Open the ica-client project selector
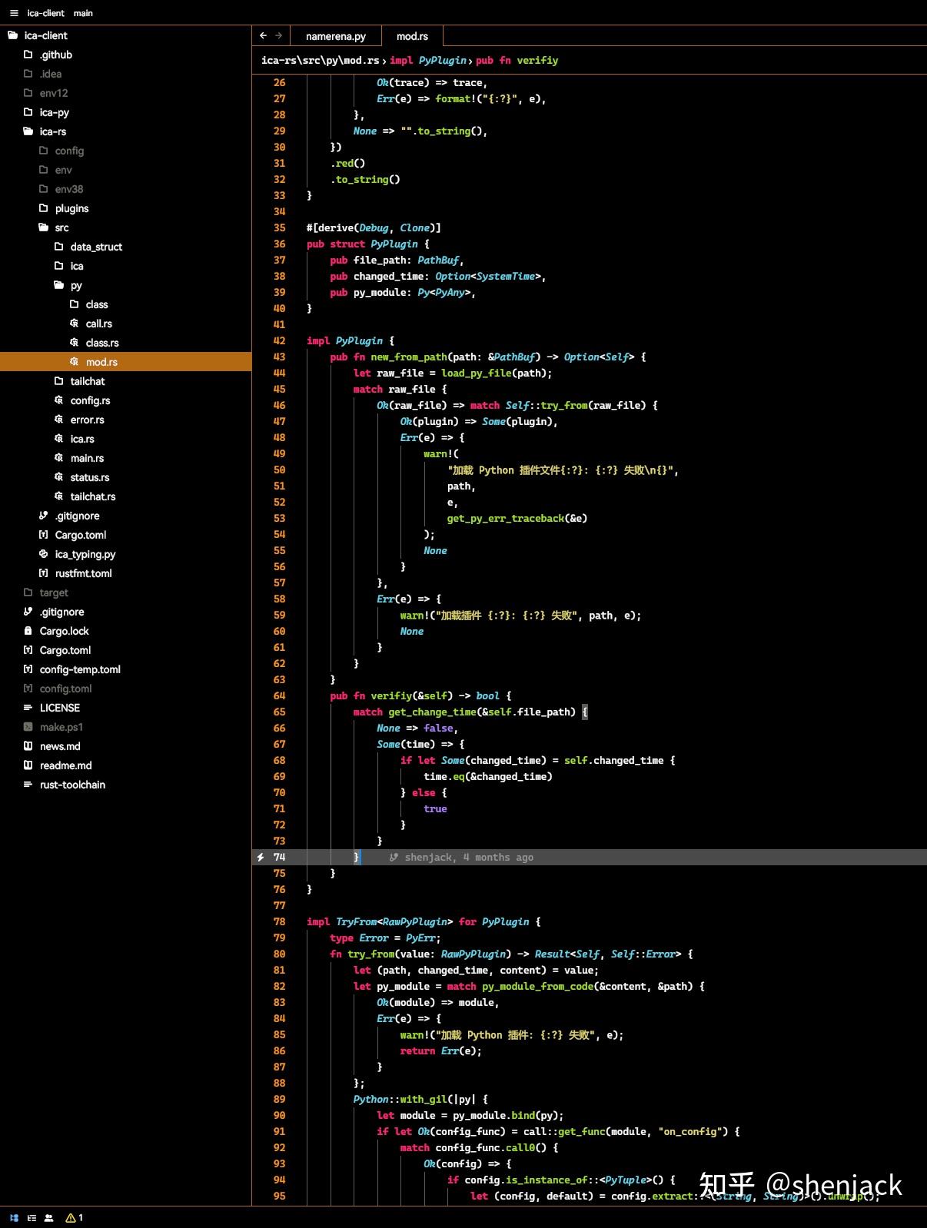927x1228 pixels. click(45, 13)
